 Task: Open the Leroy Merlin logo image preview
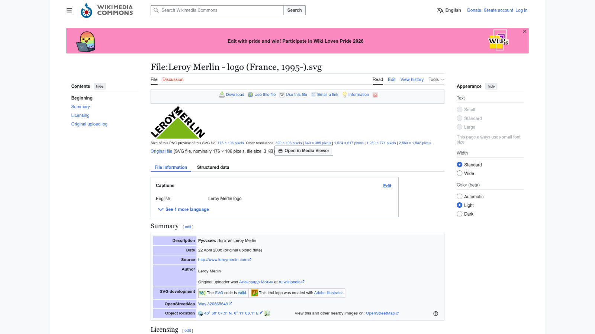click(x=178, y=122)
